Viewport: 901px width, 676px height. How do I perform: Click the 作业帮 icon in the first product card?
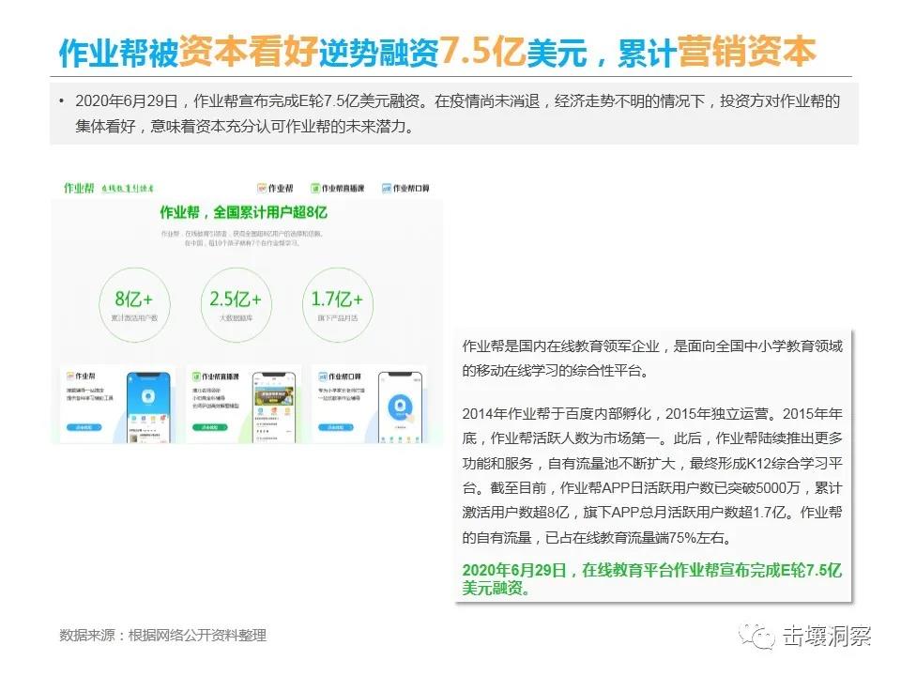point(69,376)
